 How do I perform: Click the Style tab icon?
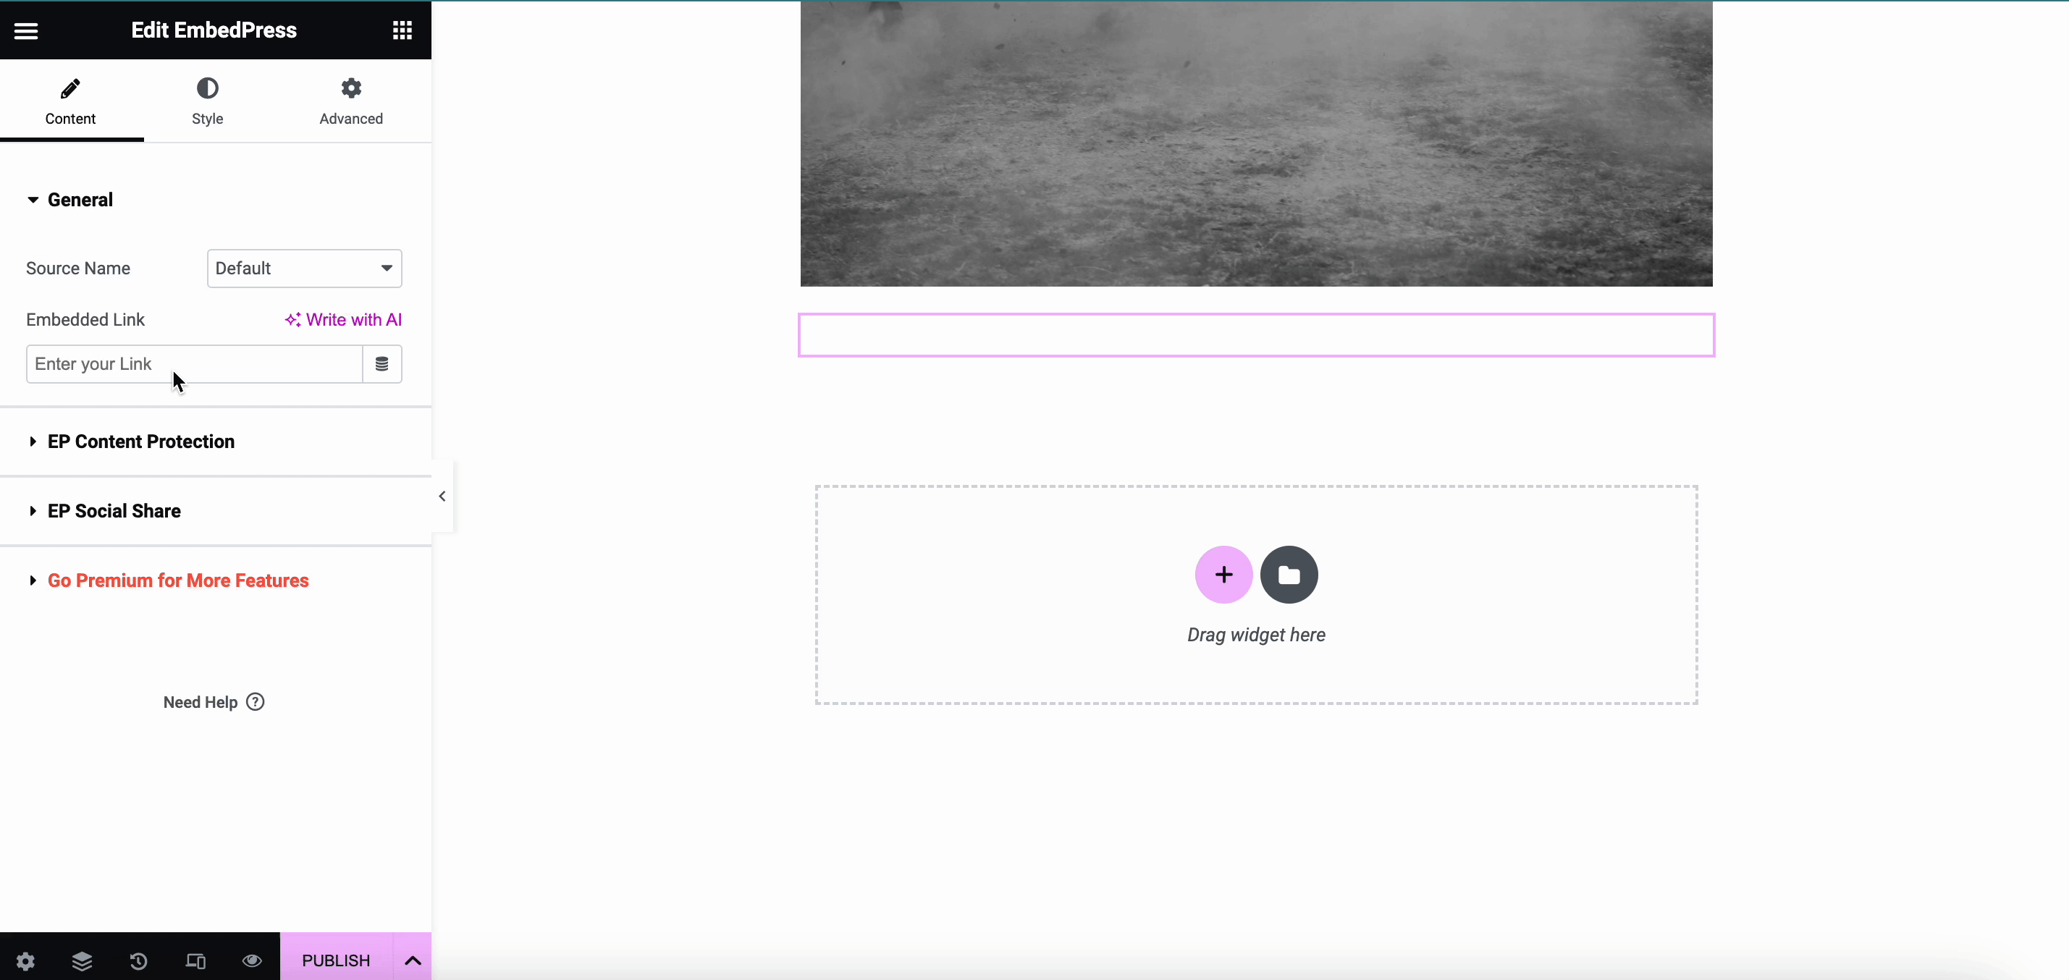(207, 88)
